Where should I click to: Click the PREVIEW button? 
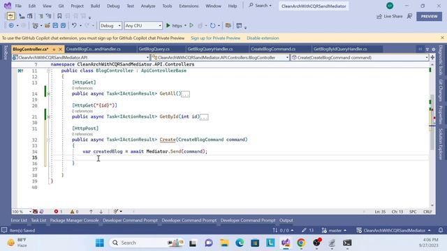coord(429,17)
